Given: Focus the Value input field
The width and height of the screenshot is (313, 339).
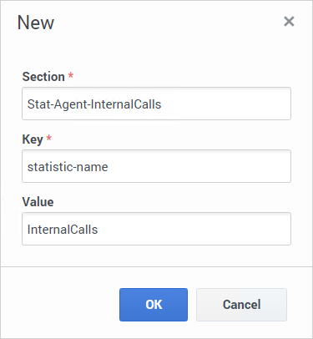Looking at the screenshot, I should coord(156,229).
